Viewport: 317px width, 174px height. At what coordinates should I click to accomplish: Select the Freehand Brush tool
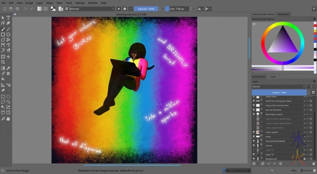(x=3, y=29)
